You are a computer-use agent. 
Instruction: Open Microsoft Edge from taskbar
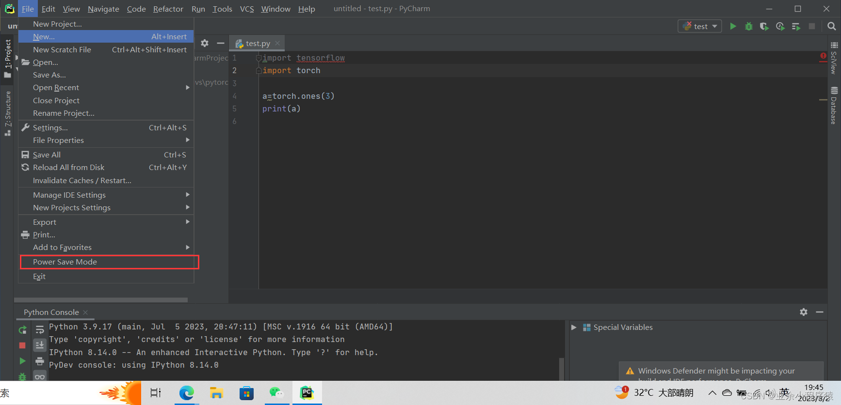pos(186,393)
